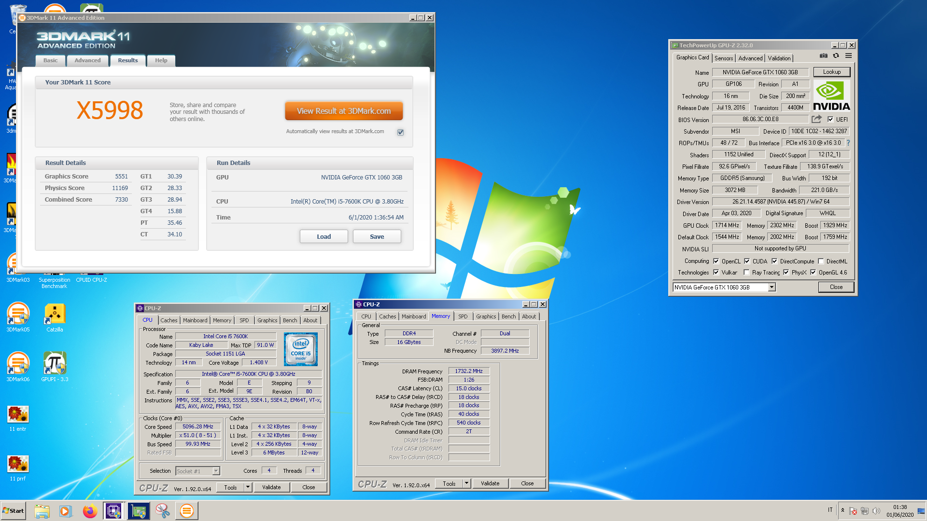Switch to Basic tab in 3DMark 11
927x521 pixels.
tap(50, 60)
